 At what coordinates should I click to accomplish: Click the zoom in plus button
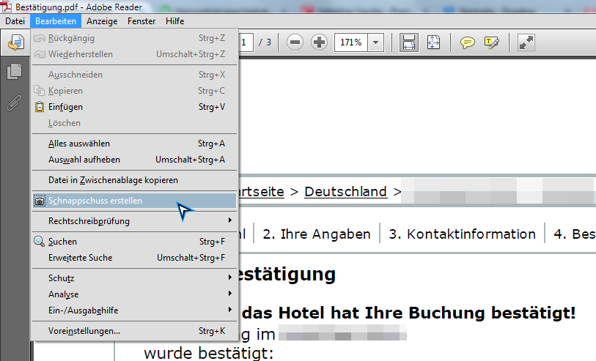click(319, 42)
